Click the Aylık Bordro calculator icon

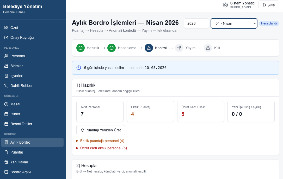pos(6,142)
